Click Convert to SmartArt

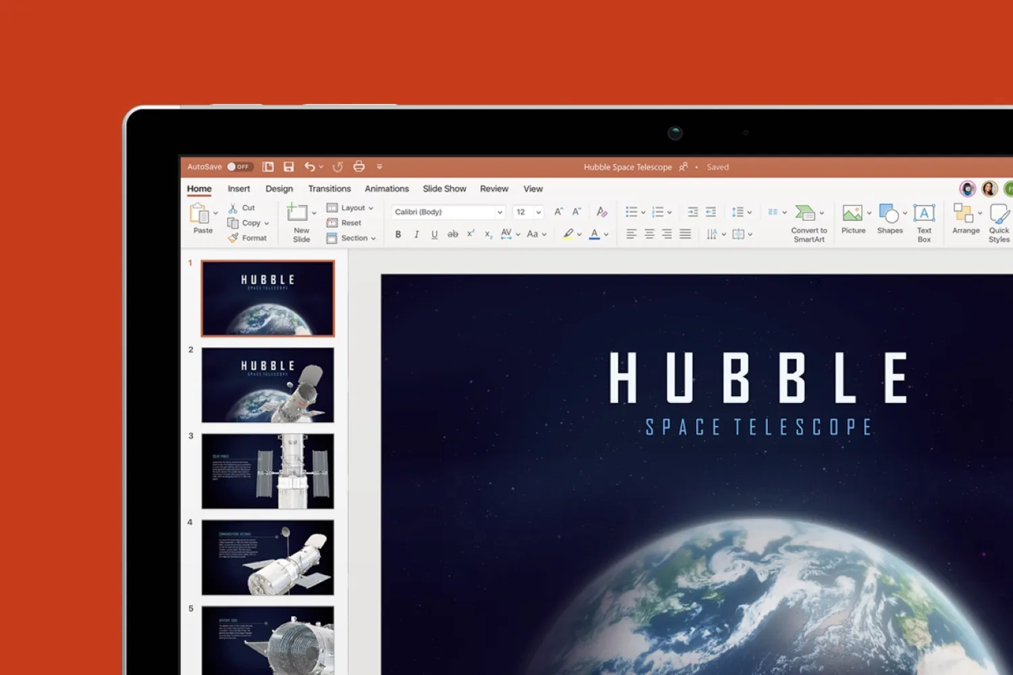(809, 223)
